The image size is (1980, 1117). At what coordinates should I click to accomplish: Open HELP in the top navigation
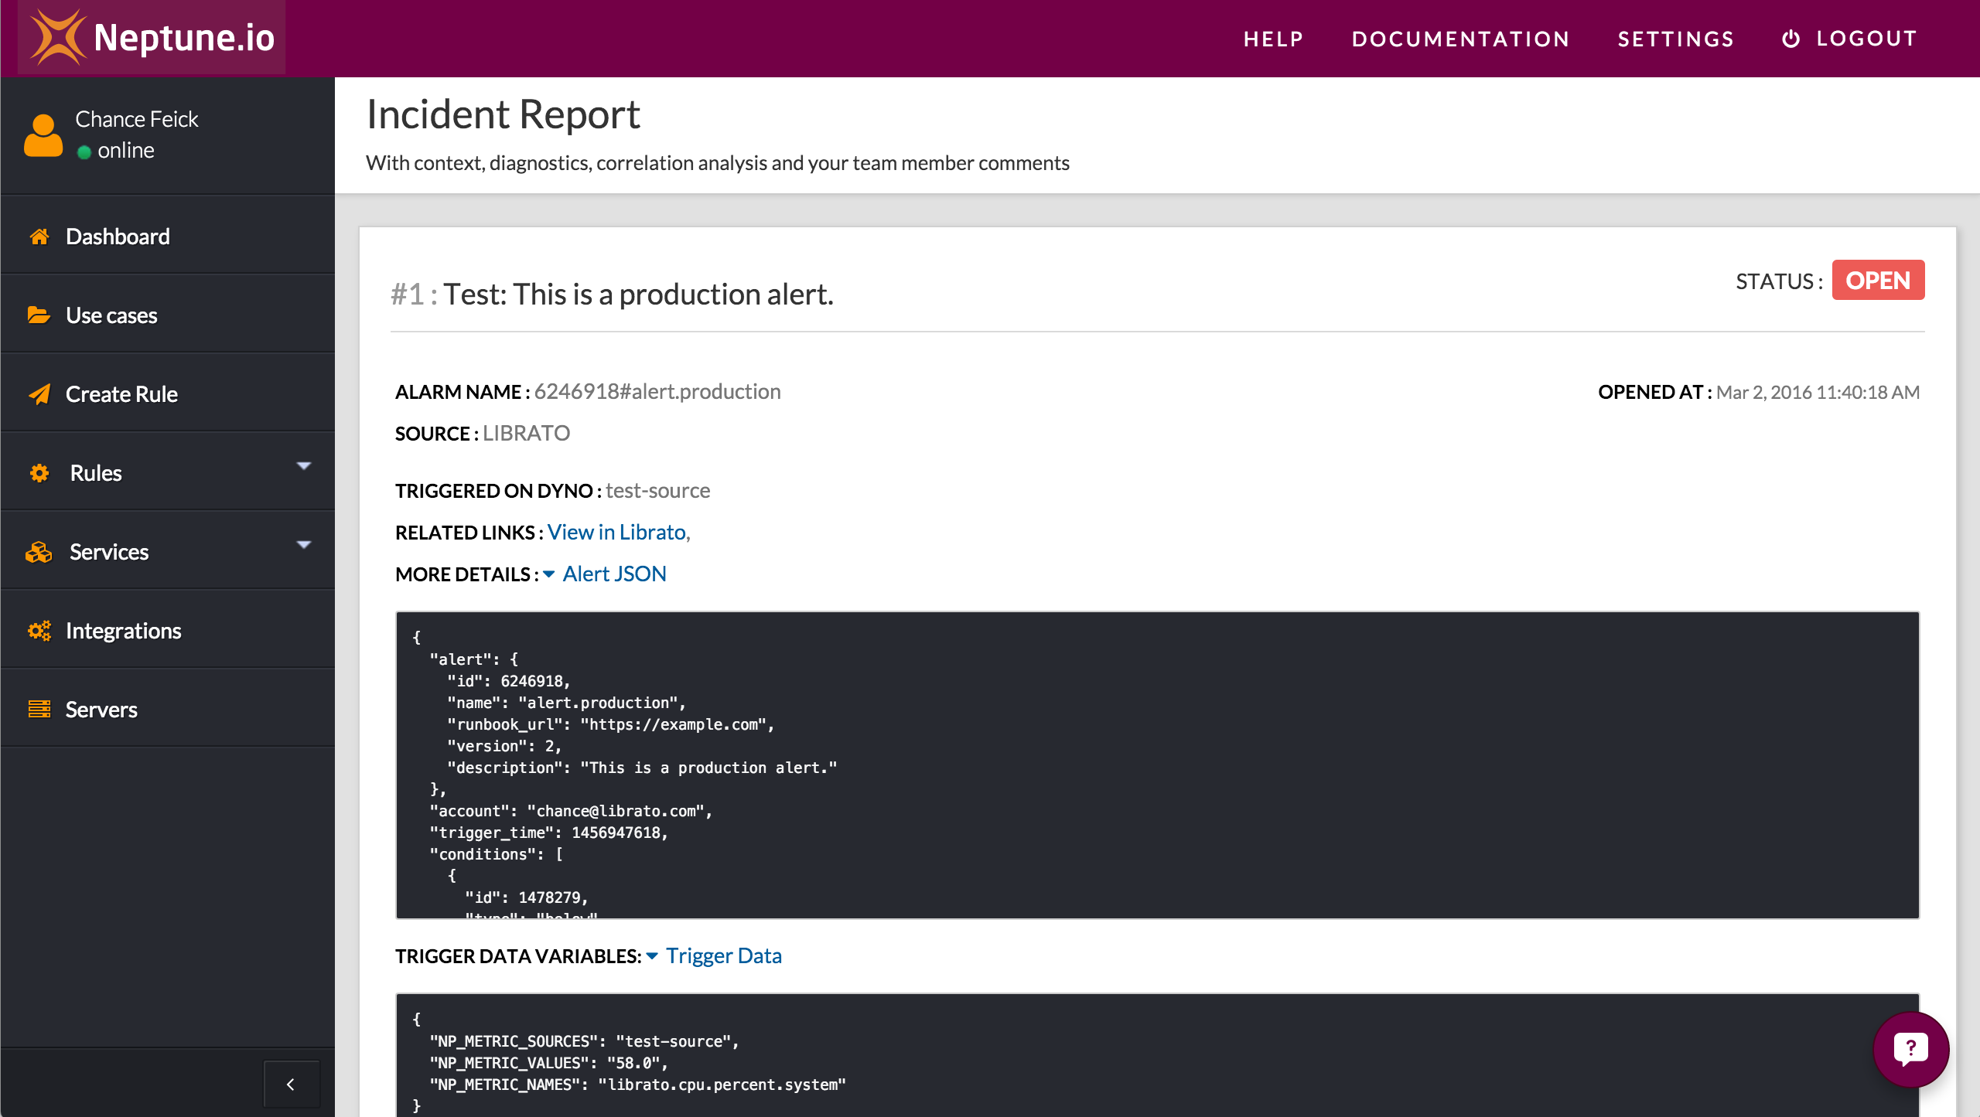1274,39
